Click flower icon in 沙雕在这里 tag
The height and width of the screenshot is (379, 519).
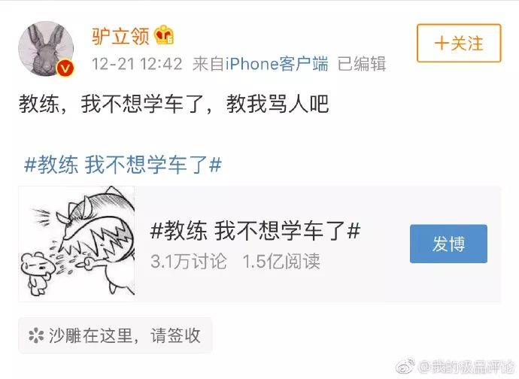(36, 335)
